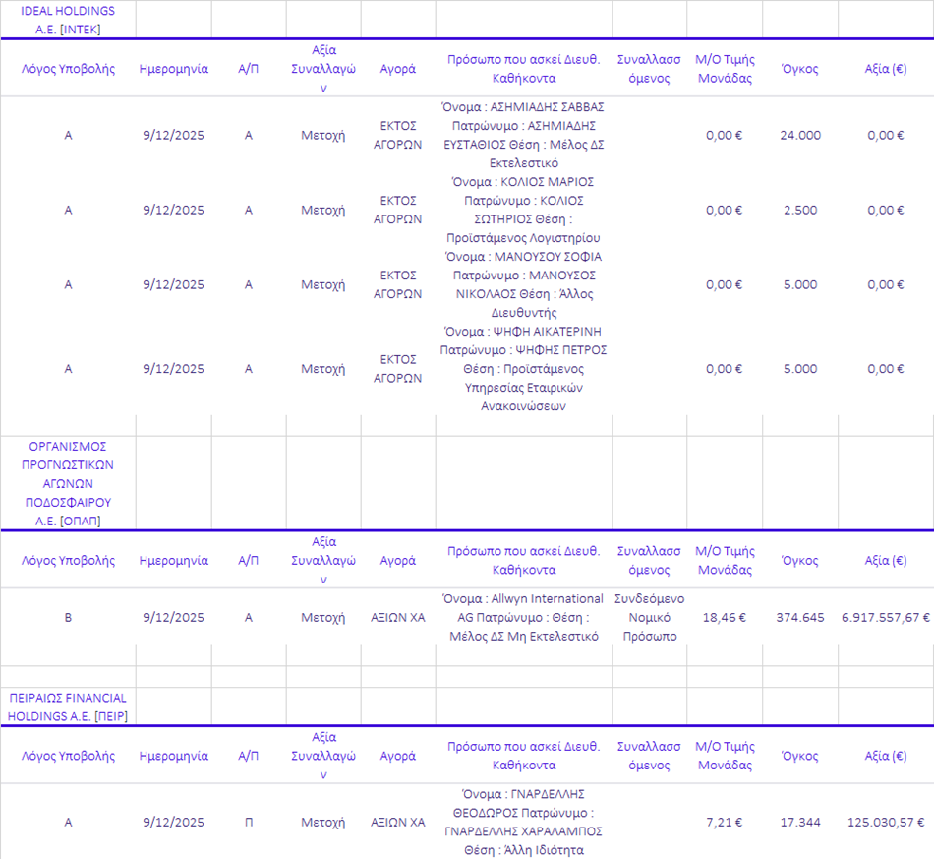Image resolution: width=934 pixels, height=859 pixels.
Task: Select the Allwyn International AG person cell
Action: point(524,617)
